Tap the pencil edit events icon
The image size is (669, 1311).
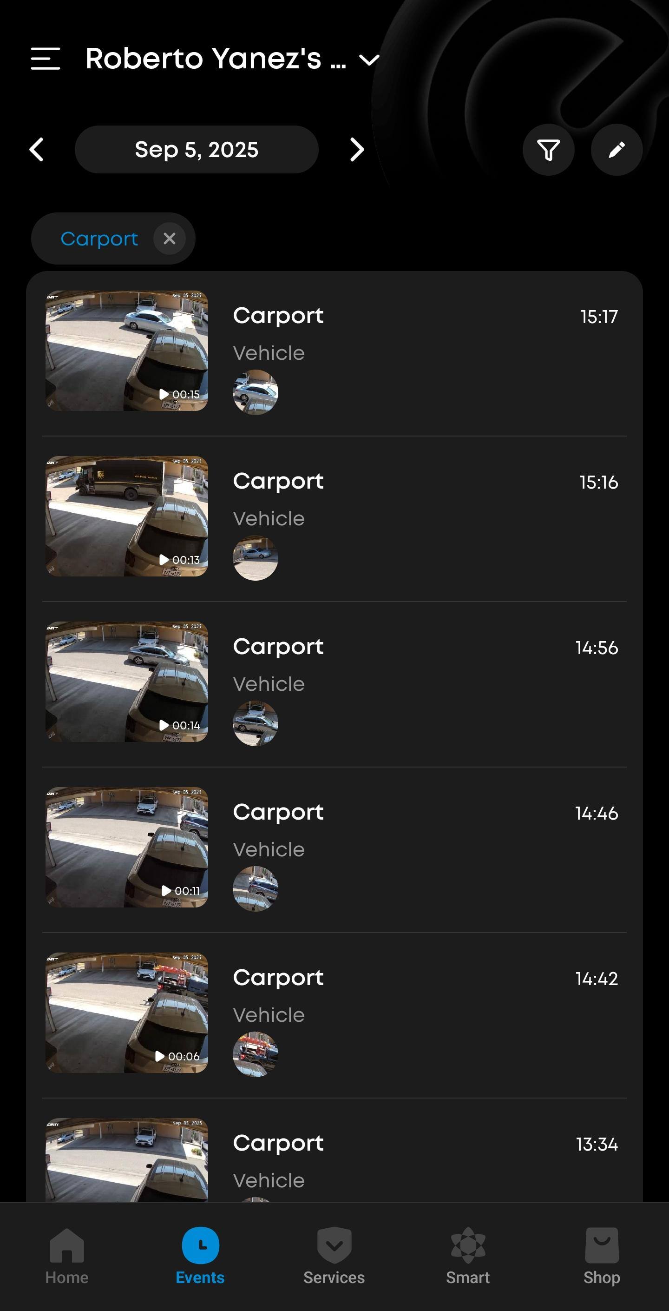(616, 150)
